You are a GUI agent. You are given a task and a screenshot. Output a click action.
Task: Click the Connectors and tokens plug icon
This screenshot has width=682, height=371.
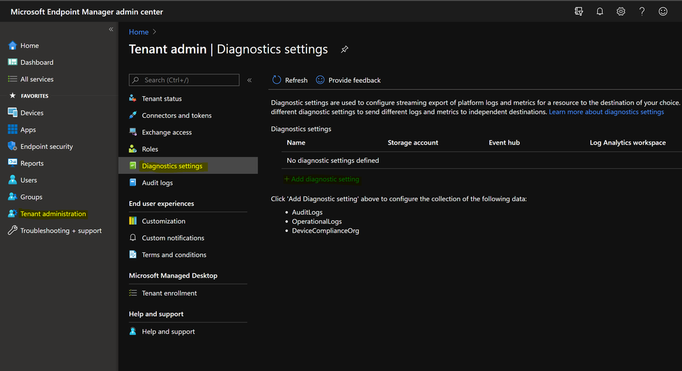[x=132, y=115]
